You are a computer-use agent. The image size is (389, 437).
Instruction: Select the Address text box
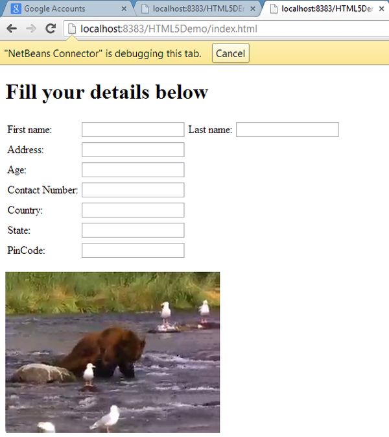click(x=133, y=149)
